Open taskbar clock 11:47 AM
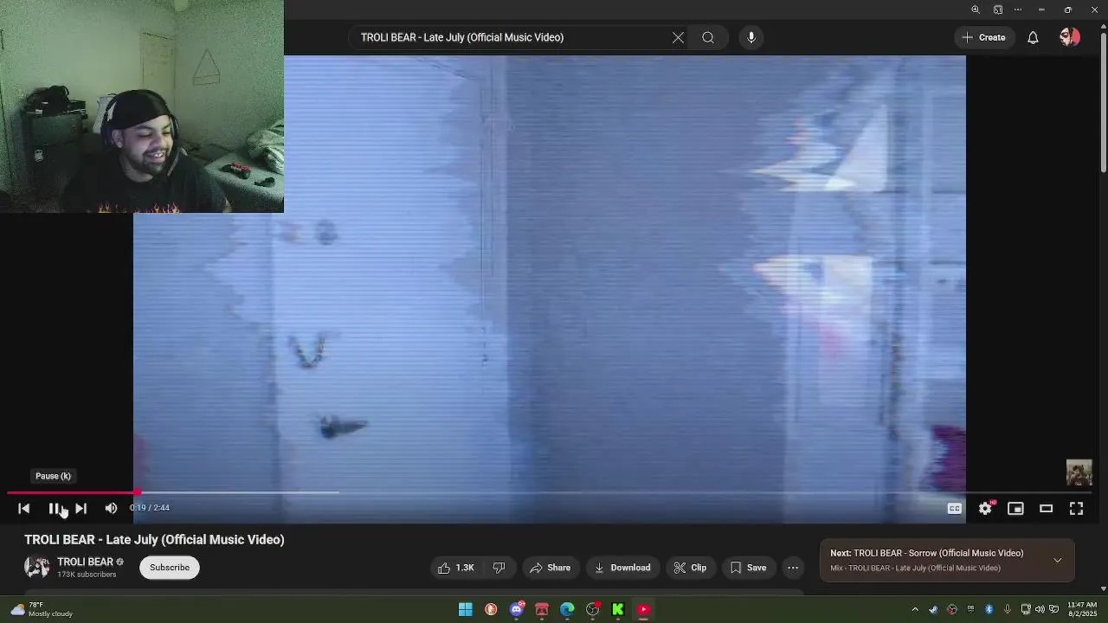The width and height of the screenshot is (1108, 623). pos(1082,609)
